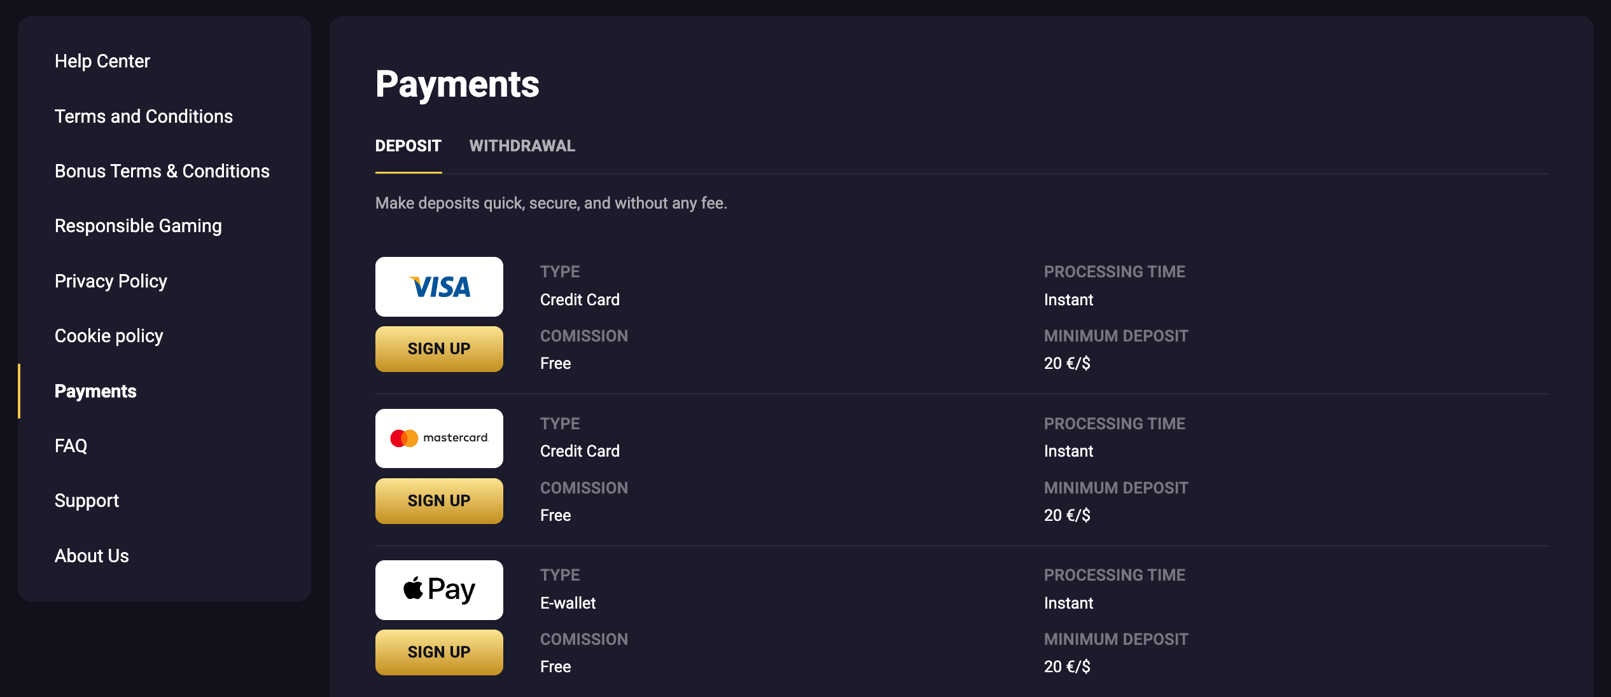Select the Deposit tab
Image resolution: width=1611 pixels, height=697 pixels.
408,146
